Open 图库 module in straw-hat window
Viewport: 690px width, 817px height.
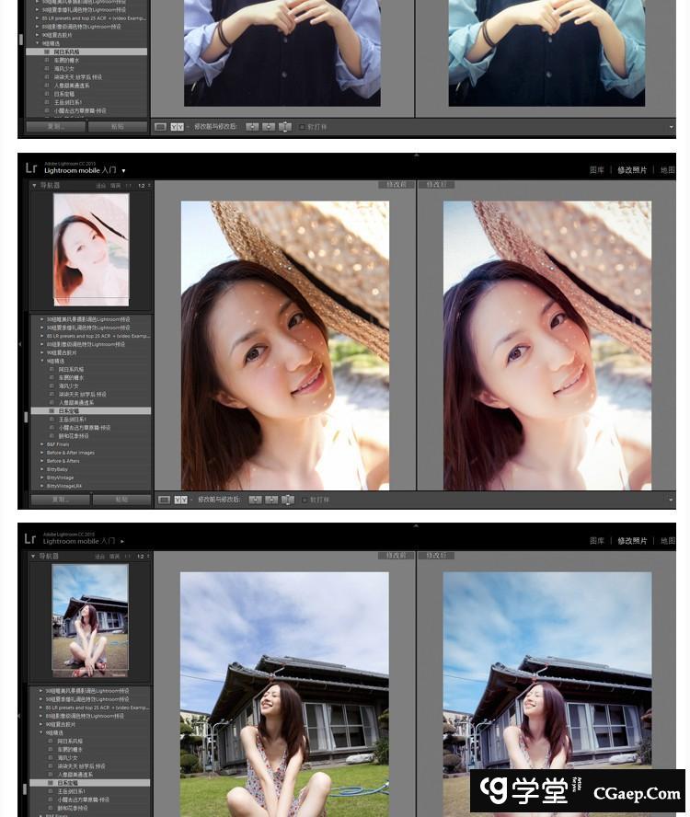tap(596, 170)
